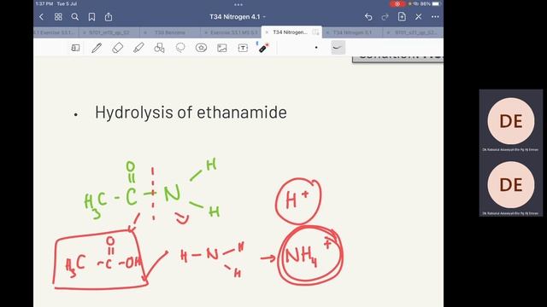Select the Pen tool
The image size is (547, 307).
pos(97,48)
